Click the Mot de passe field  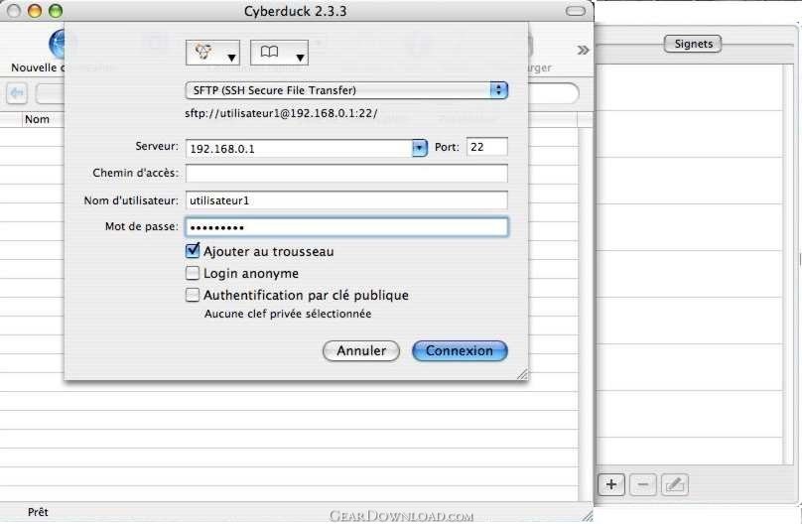(x=346, y=227)
